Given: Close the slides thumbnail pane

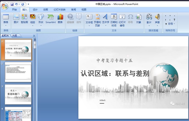Looking at the screenshot, I should click(x=34, y=36).
